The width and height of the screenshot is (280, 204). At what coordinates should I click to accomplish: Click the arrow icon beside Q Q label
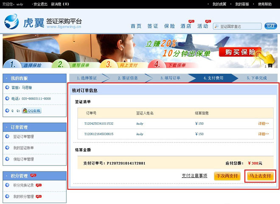point(7,110)
